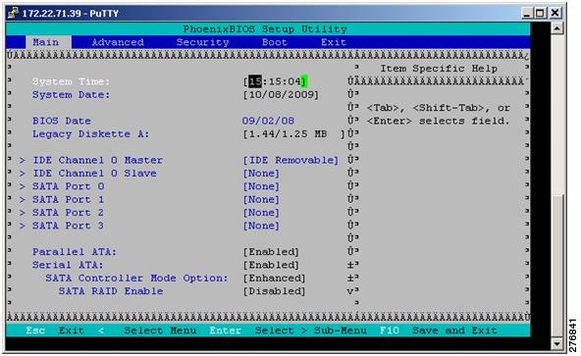581x356 pixels.
Task: Expand SATA Port 3 submenu
Action: [62, 226]
